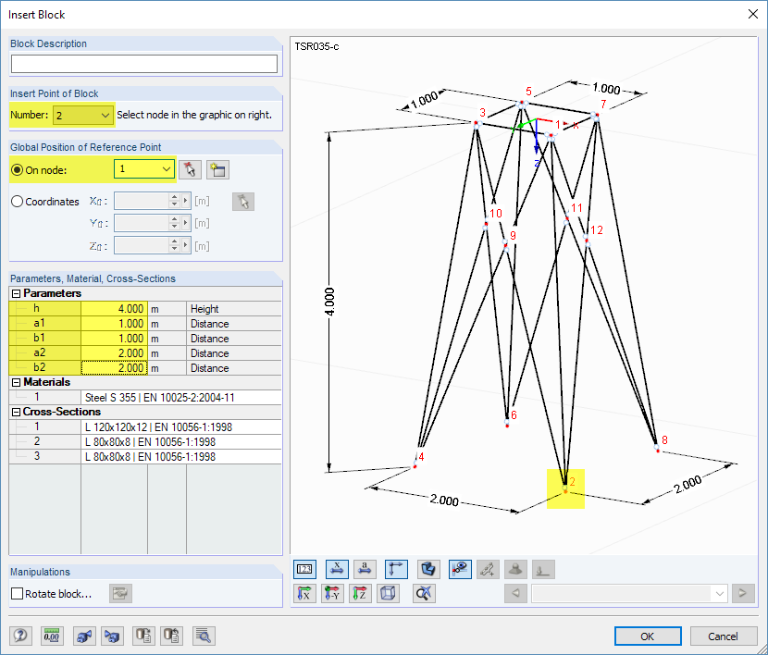Viewport: 768px width, 655px height.
Task: Enable the Rotate block checkbox
Action: click(15, 592)
